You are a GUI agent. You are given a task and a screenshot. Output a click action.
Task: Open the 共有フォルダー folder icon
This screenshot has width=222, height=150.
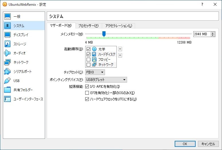tap(7, 90)
